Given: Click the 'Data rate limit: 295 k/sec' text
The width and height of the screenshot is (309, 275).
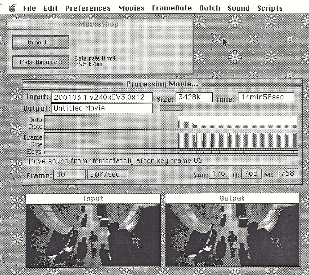Looking at the screenshot, I should (96, 61).
